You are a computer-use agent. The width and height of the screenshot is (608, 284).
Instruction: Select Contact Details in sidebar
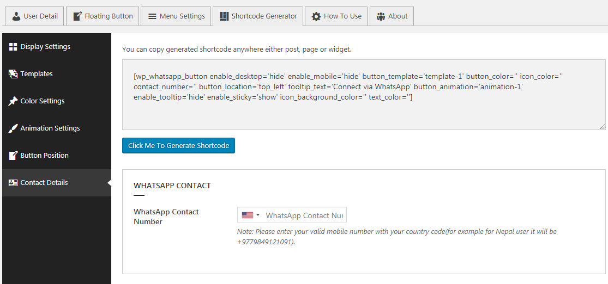coord(57,183)
